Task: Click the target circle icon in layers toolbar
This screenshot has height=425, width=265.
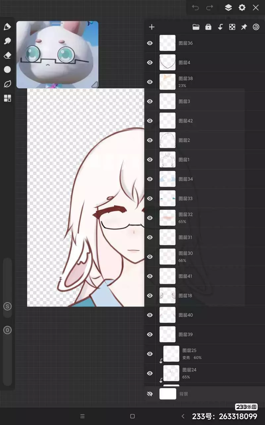Action: click(x=256, y=27)
